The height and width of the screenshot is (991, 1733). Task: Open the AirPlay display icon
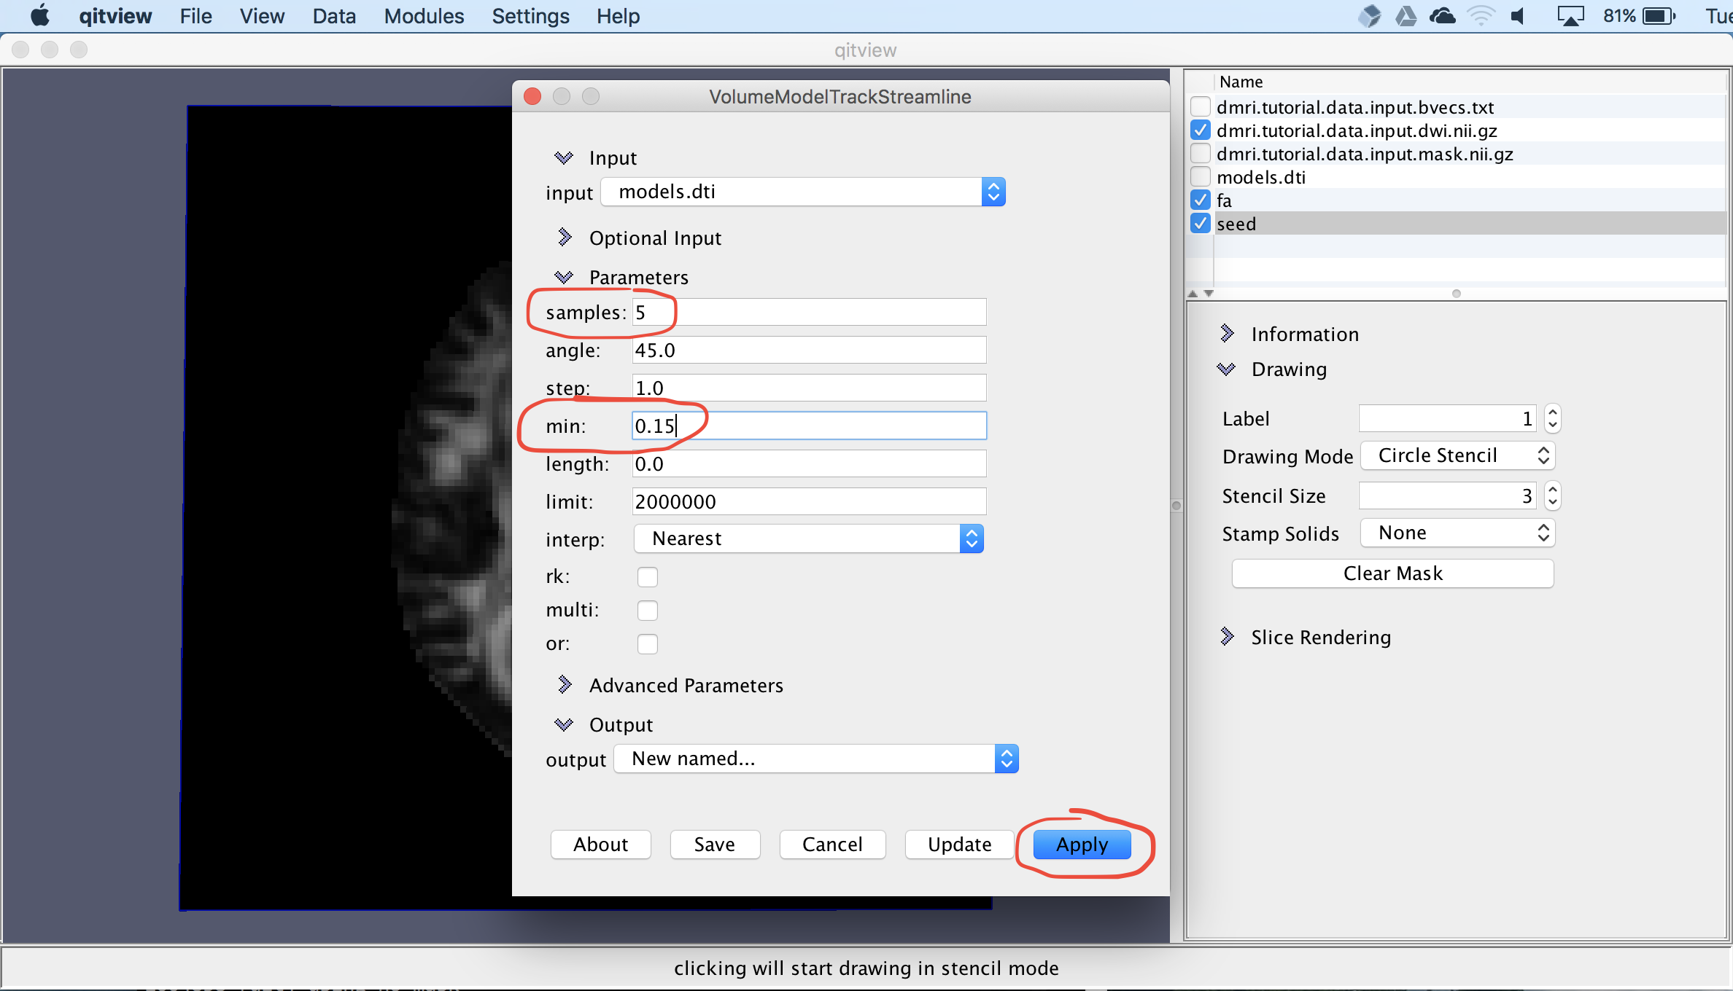pyautogui.click(x=1570, y=15)
